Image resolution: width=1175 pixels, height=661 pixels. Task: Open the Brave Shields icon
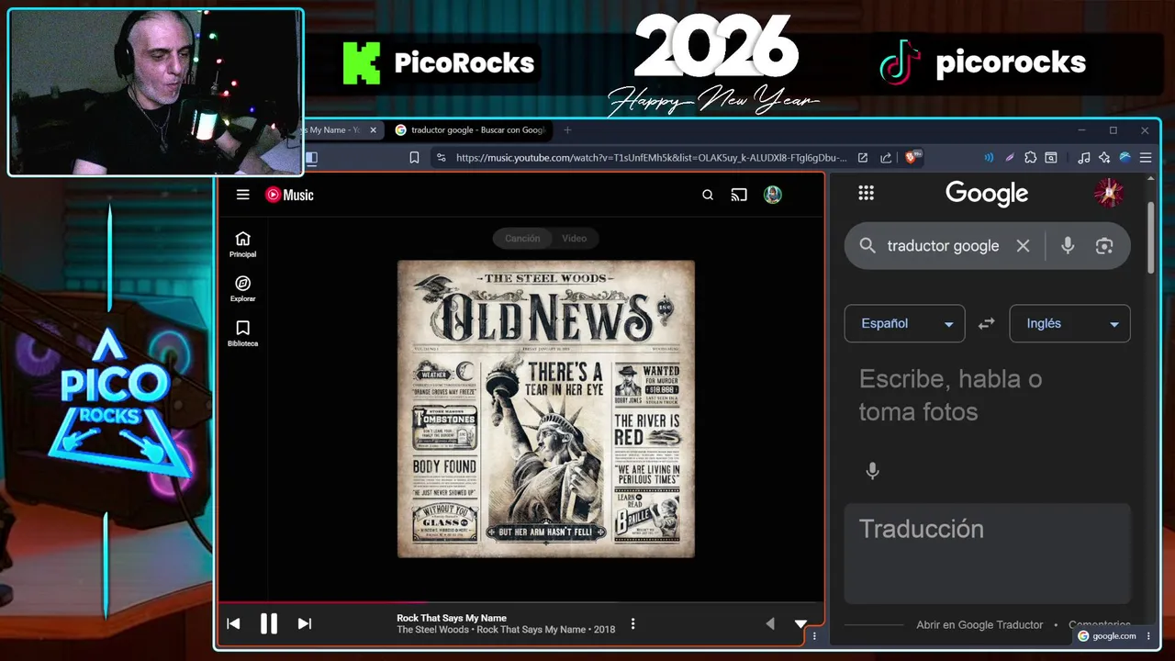pos(912,158)
